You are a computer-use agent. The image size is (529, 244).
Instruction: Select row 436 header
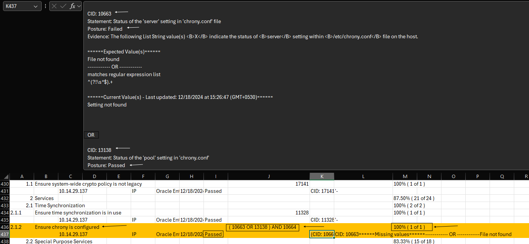point(5,227)
